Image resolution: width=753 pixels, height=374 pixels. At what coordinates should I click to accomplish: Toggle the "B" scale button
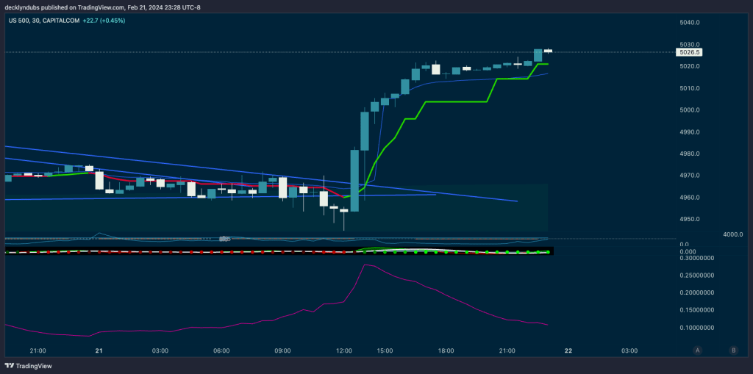pos(733,350)
